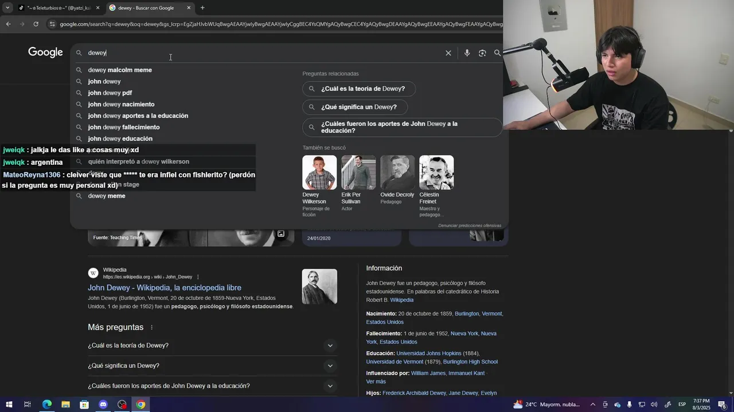The height and width of the screenshot is (412, 734).
Task: Choose suggestion john dewey educación
Action: click(x=120, y=138)
